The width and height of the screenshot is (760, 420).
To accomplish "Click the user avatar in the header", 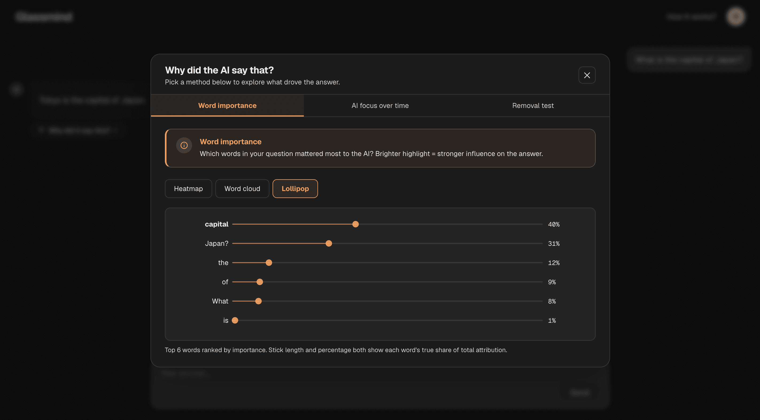I will click(x=735, y=17).
